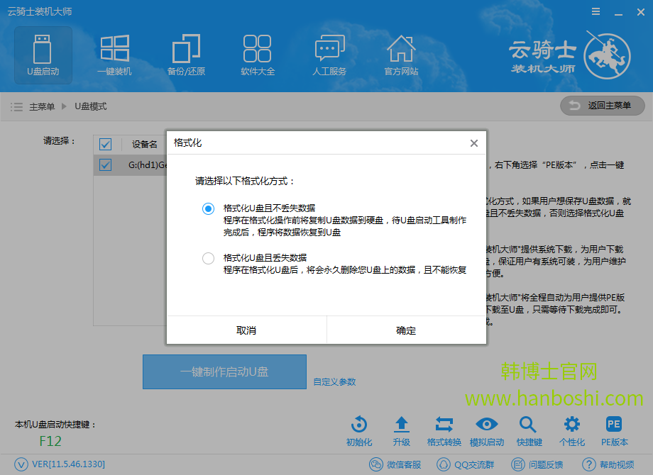The image size is (653, 475).
Task: Choose format without losing data option
Action: [208, 208]
